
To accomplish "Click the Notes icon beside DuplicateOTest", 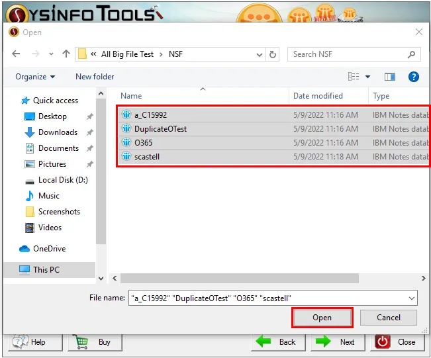I will (x=126, y=128).
